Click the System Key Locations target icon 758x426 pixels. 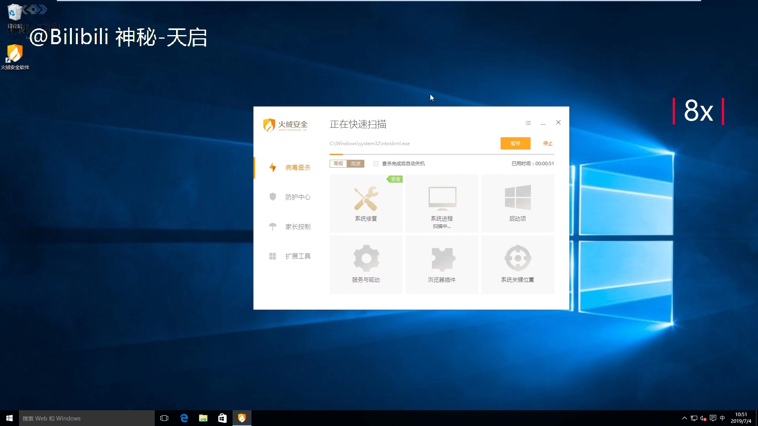point(518,258)
